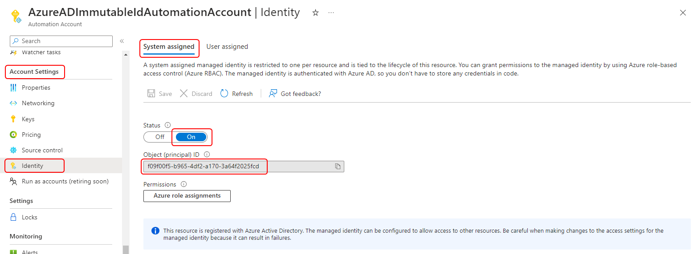Click the Azure role assignments button
This screenshot has height=254, width=693.
pyautogui.click(x=187, y=196)
